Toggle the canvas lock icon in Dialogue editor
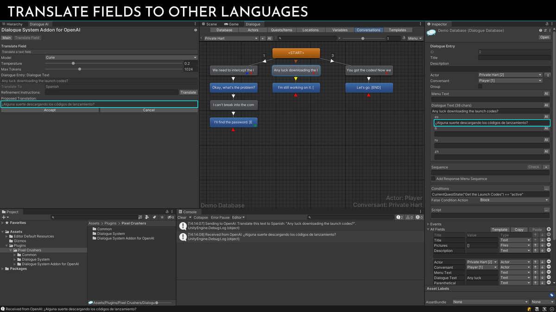Screen dimensions: 556x312 pyautogui.click(x=404, y=38)
